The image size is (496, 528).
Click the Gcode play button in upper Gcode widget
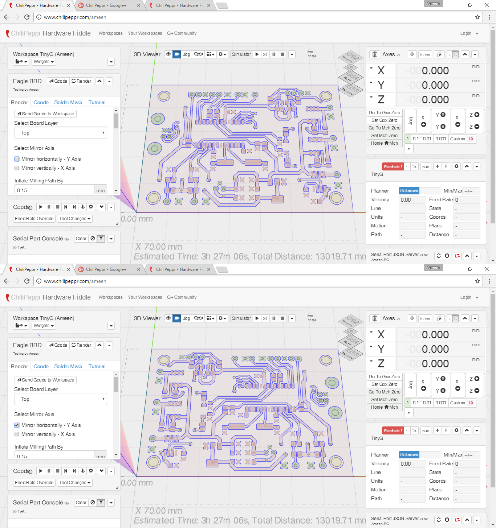click(x=41, y=207)
